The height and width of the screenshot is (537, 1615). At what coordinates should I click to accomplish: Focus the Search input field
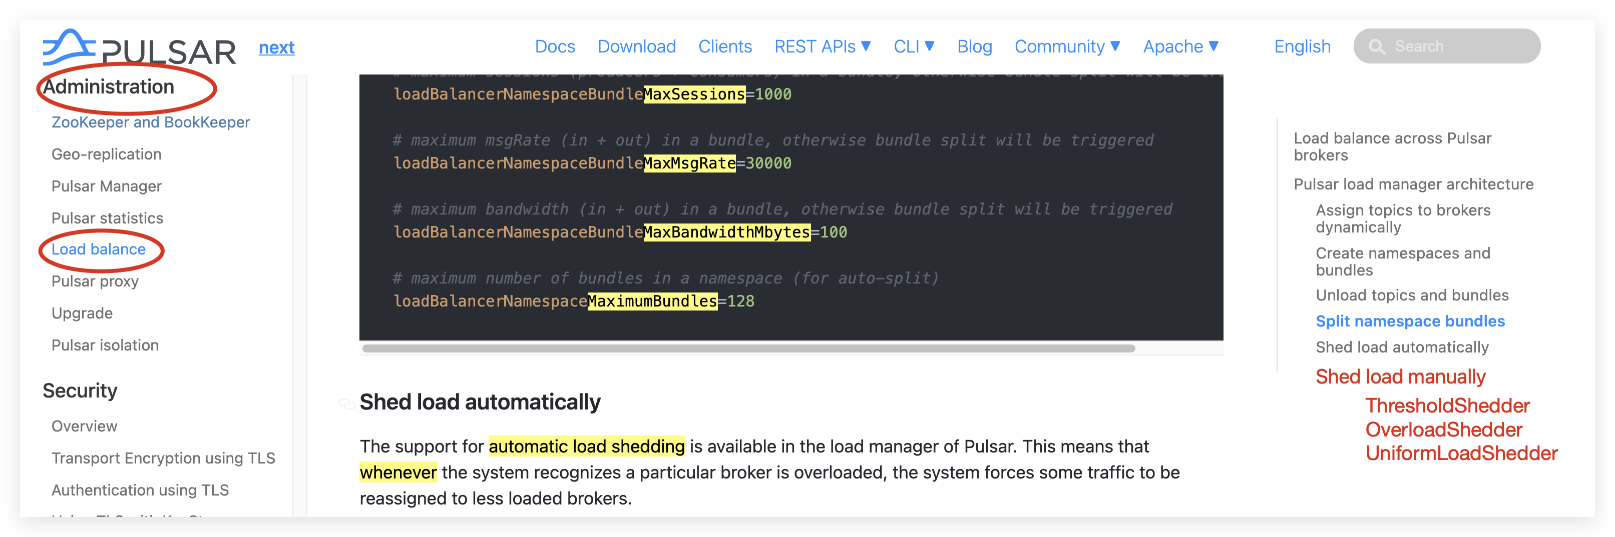[x=1446, y=46]
